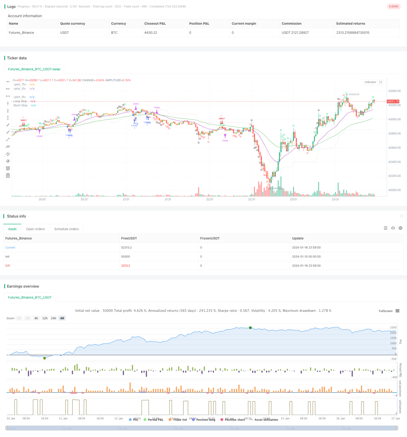407x437 pixels.
Task: Toggle the PnL series in chart legend
Action: tap(134, 419)
